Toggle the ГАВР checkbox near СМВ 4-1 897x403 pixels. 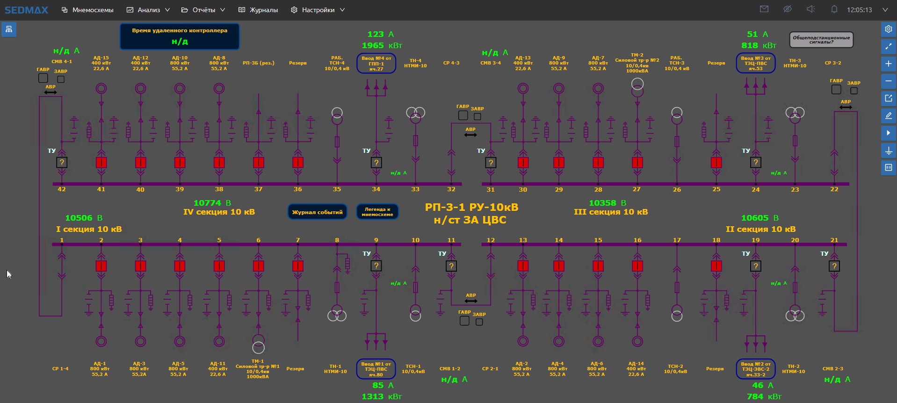point(43,78)
